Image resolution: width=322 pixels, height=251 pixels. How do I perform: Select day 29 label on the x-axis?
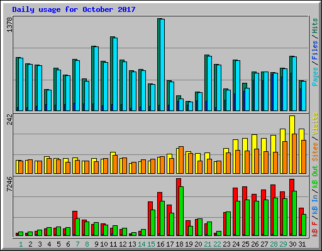[283, 244]
